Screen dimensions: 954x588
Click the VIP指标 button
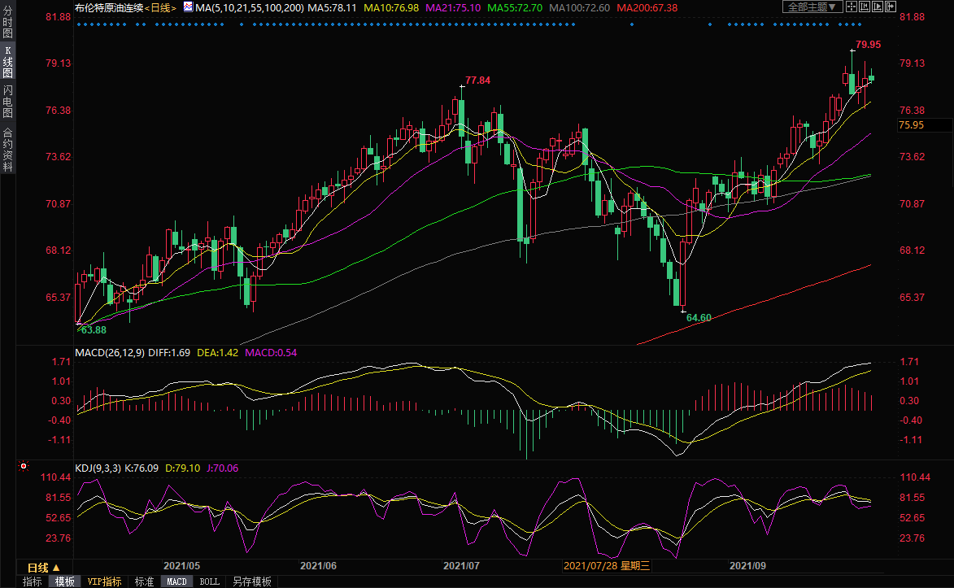click(104, 581)
